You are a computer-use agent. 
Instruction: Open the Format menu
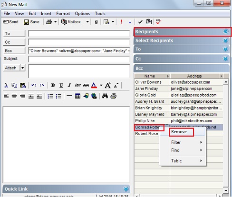coord(63,14)
